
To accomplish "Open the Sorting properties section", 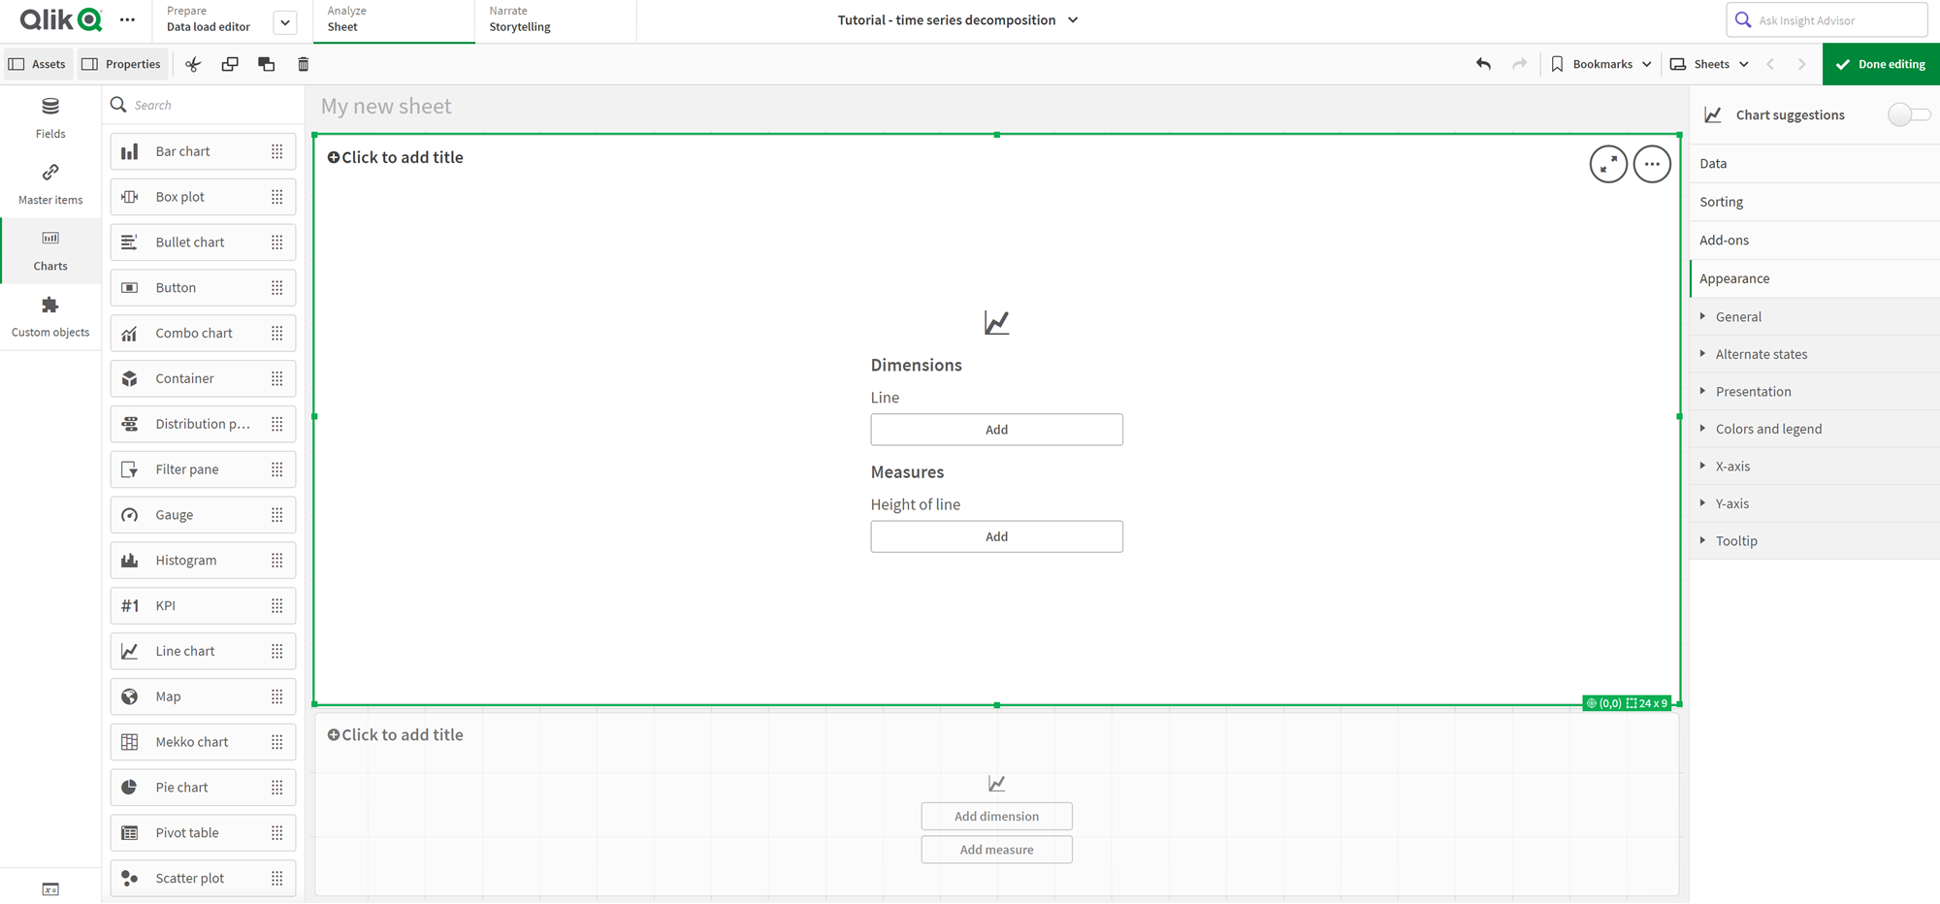I will pos(1815,202).
